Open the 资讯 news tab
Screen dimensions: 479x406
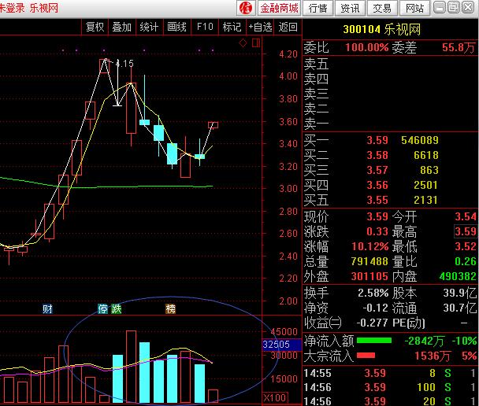[x=350, y=8]
